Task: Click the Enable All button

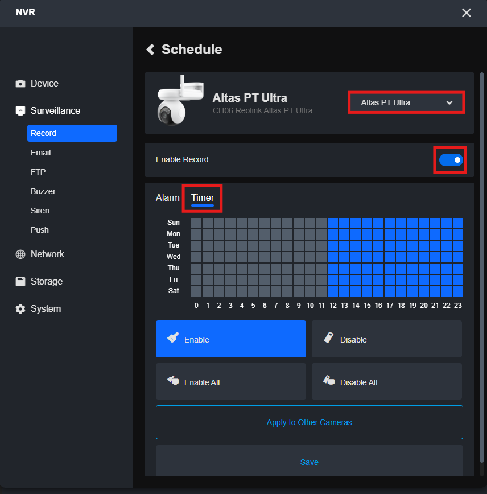Action: pos(231,381)
